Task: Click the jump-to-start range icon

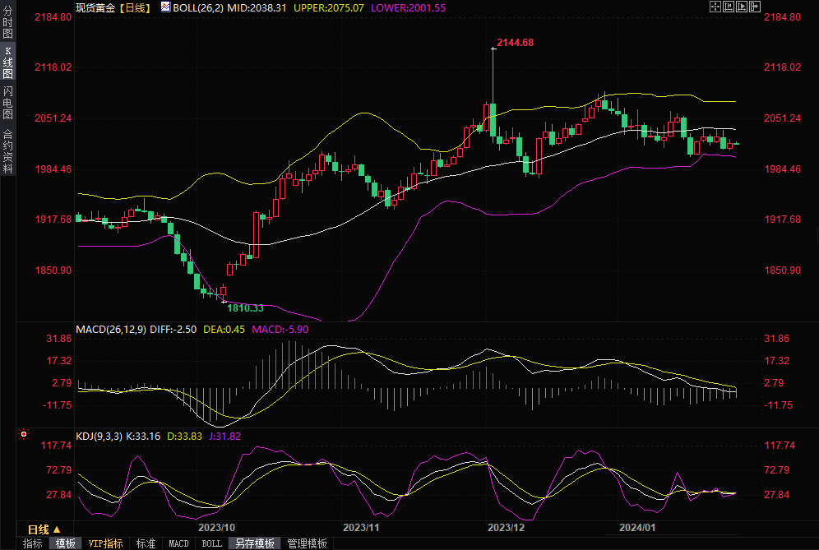Action: coord(728,7)
